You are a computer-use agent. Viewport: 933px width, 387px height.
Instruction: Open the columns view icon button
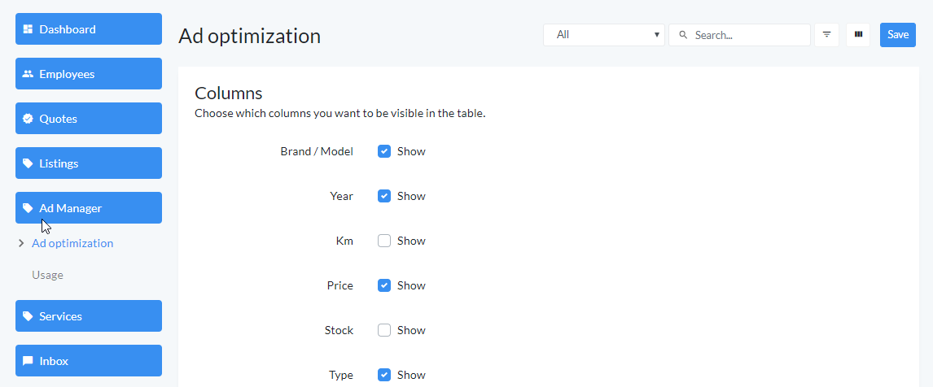(x=858, y=35)
